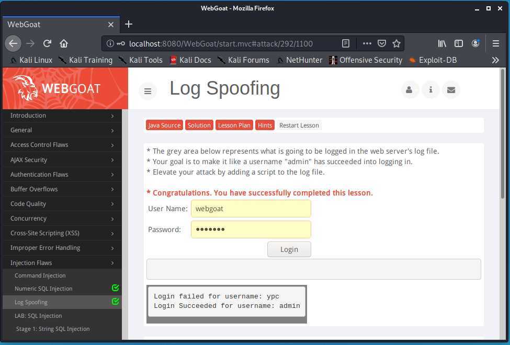Close the WebGoat tab
510x345 pixels.
(x=110, y=25)
